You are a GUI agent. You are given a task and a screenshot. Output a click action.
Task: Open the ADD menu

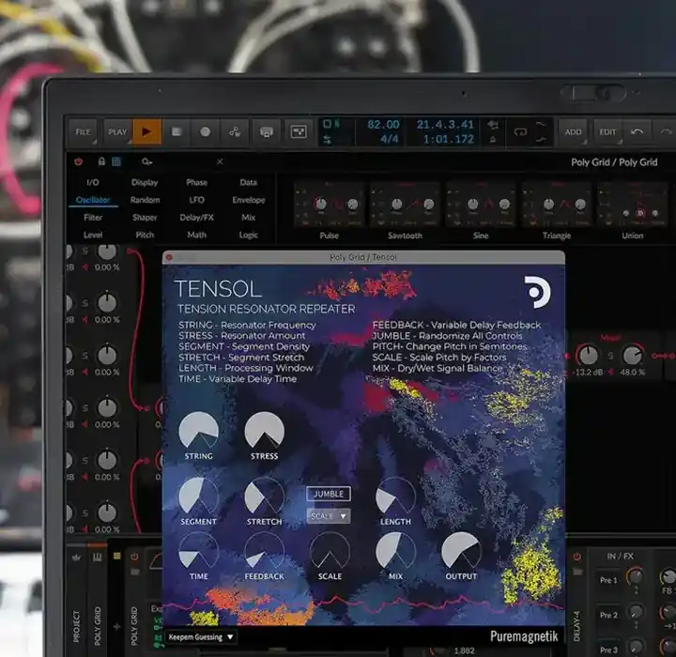pos(573,131)
